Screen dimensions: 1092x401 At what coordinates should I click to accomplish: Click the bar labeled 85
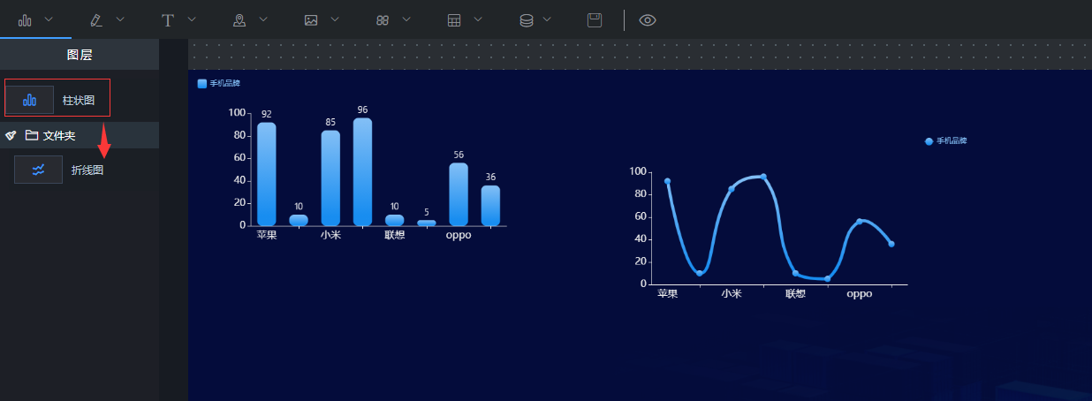[x=330, y=178]
